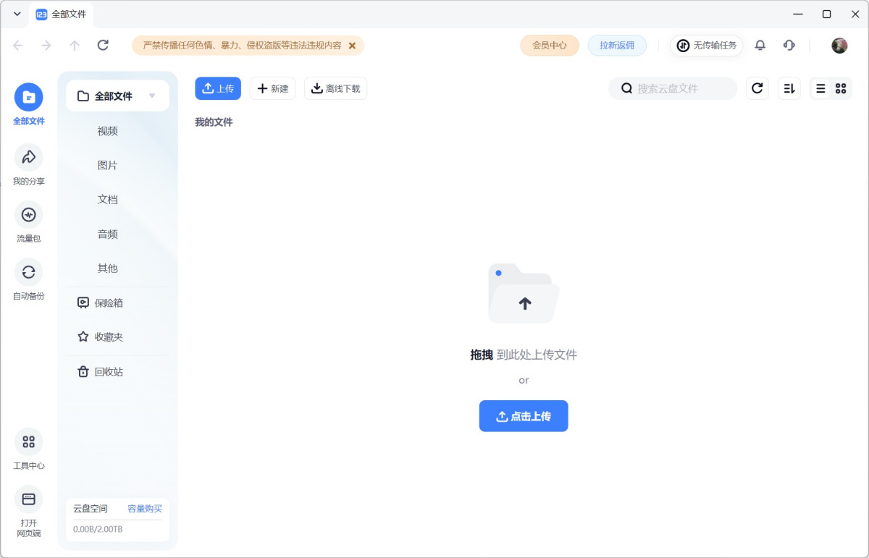Expand the 全部文件 category arrow
Screen dimensions: 869x558
[152, 96]
